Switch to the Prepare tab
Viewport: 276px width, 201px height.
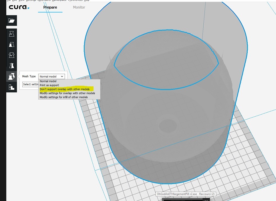(x=50, y=7)
